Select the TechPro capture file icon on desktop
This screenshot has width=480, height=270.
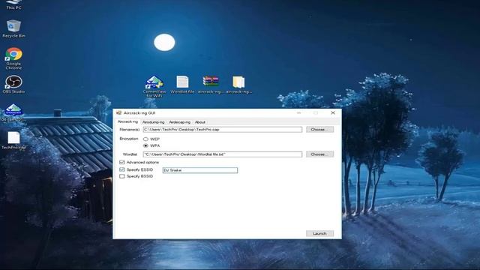[x=13, y=140]
